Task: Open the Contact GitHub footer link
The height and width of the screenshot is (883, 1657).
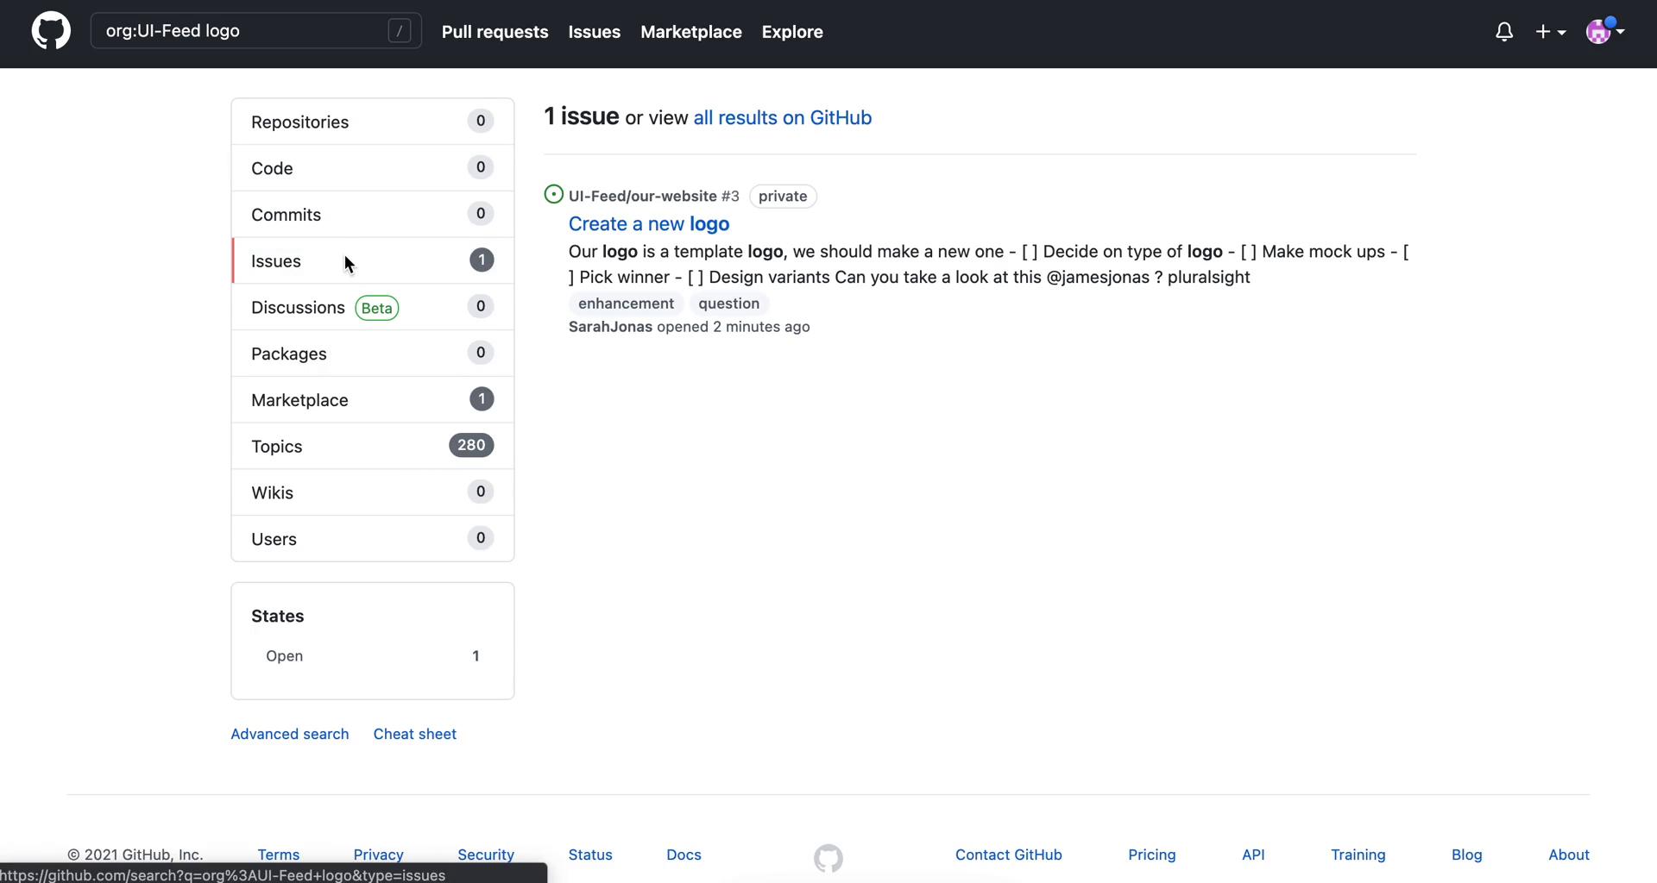Action: click(x=1009, y=855)
